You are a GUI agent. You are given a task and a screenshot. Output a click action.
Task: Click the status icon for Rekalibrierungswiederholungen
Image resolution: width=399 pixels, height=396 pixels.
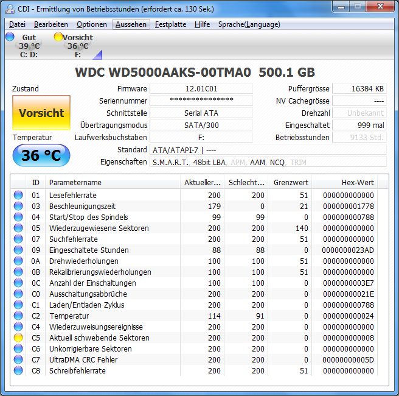pyautogui.click(x=18, y=272)
